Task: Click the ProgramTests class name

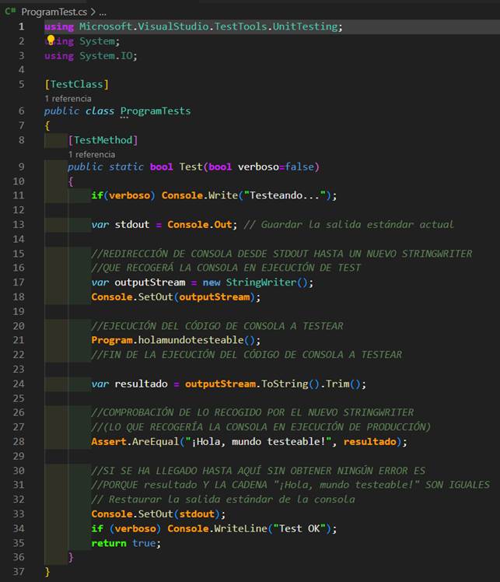Action: [156, 111]
